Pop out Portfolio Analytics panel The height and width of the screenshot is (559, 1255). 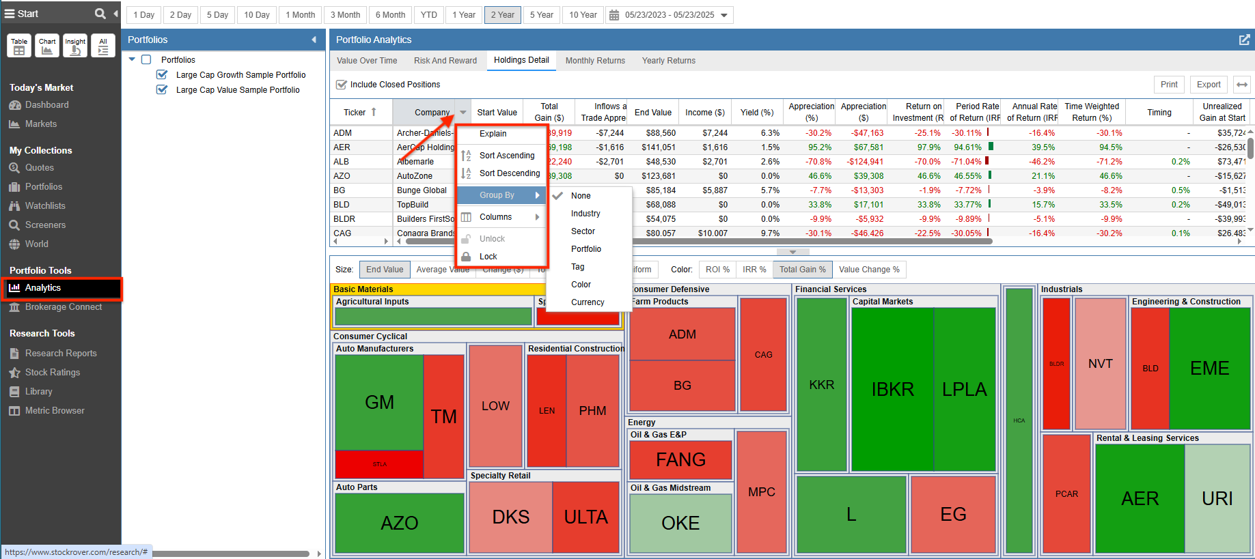coord(1244,40)
